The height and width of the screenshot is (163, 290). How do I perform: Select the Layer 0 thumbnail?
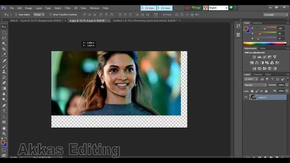click(253, 97)
